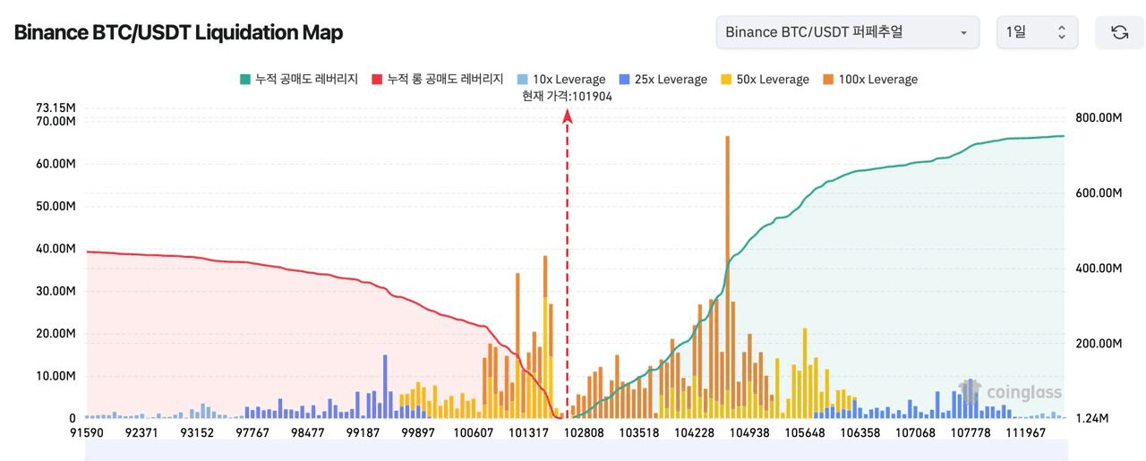
Task: Click the coinglass watermark logo
Action: pyautogui.click(x=1011, y=392)
